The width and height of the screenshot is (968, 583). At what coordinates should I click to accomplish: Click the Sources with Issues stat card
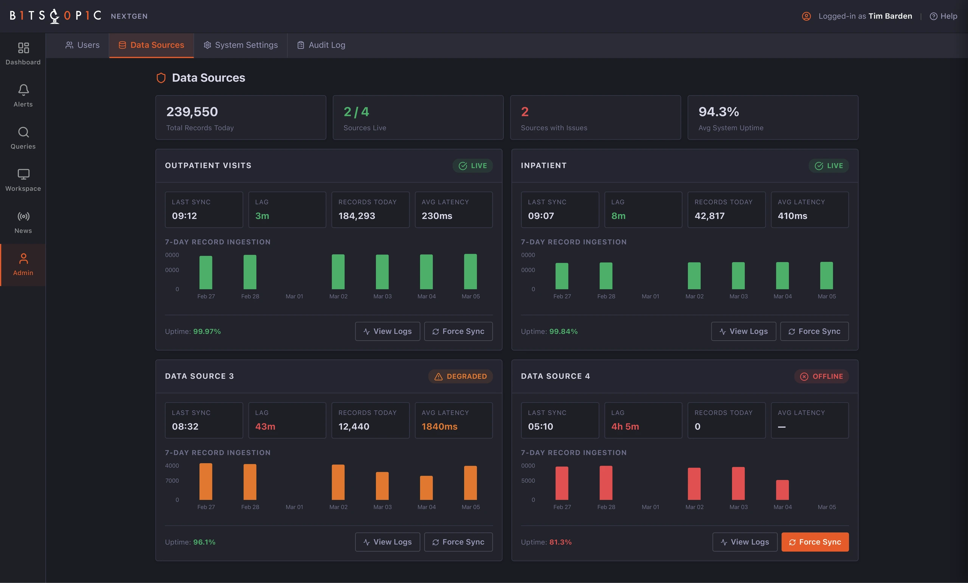click(x=595, y=118)
